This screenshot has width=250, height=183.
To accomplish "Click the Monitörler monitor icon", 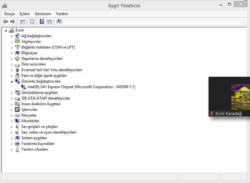I will (x=17, y=121).
